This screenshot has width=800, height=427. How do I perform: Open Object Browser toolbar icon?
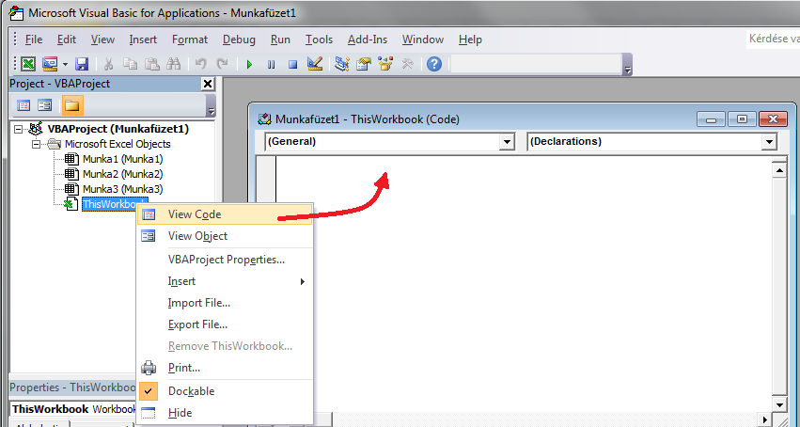(x=385, y=64)
